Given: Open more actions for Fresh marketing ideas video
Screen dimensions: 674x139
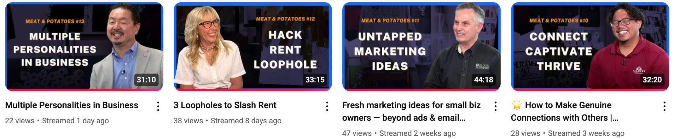Looking at the screenshot, I should pyautogui.click(x=496, y=106).
